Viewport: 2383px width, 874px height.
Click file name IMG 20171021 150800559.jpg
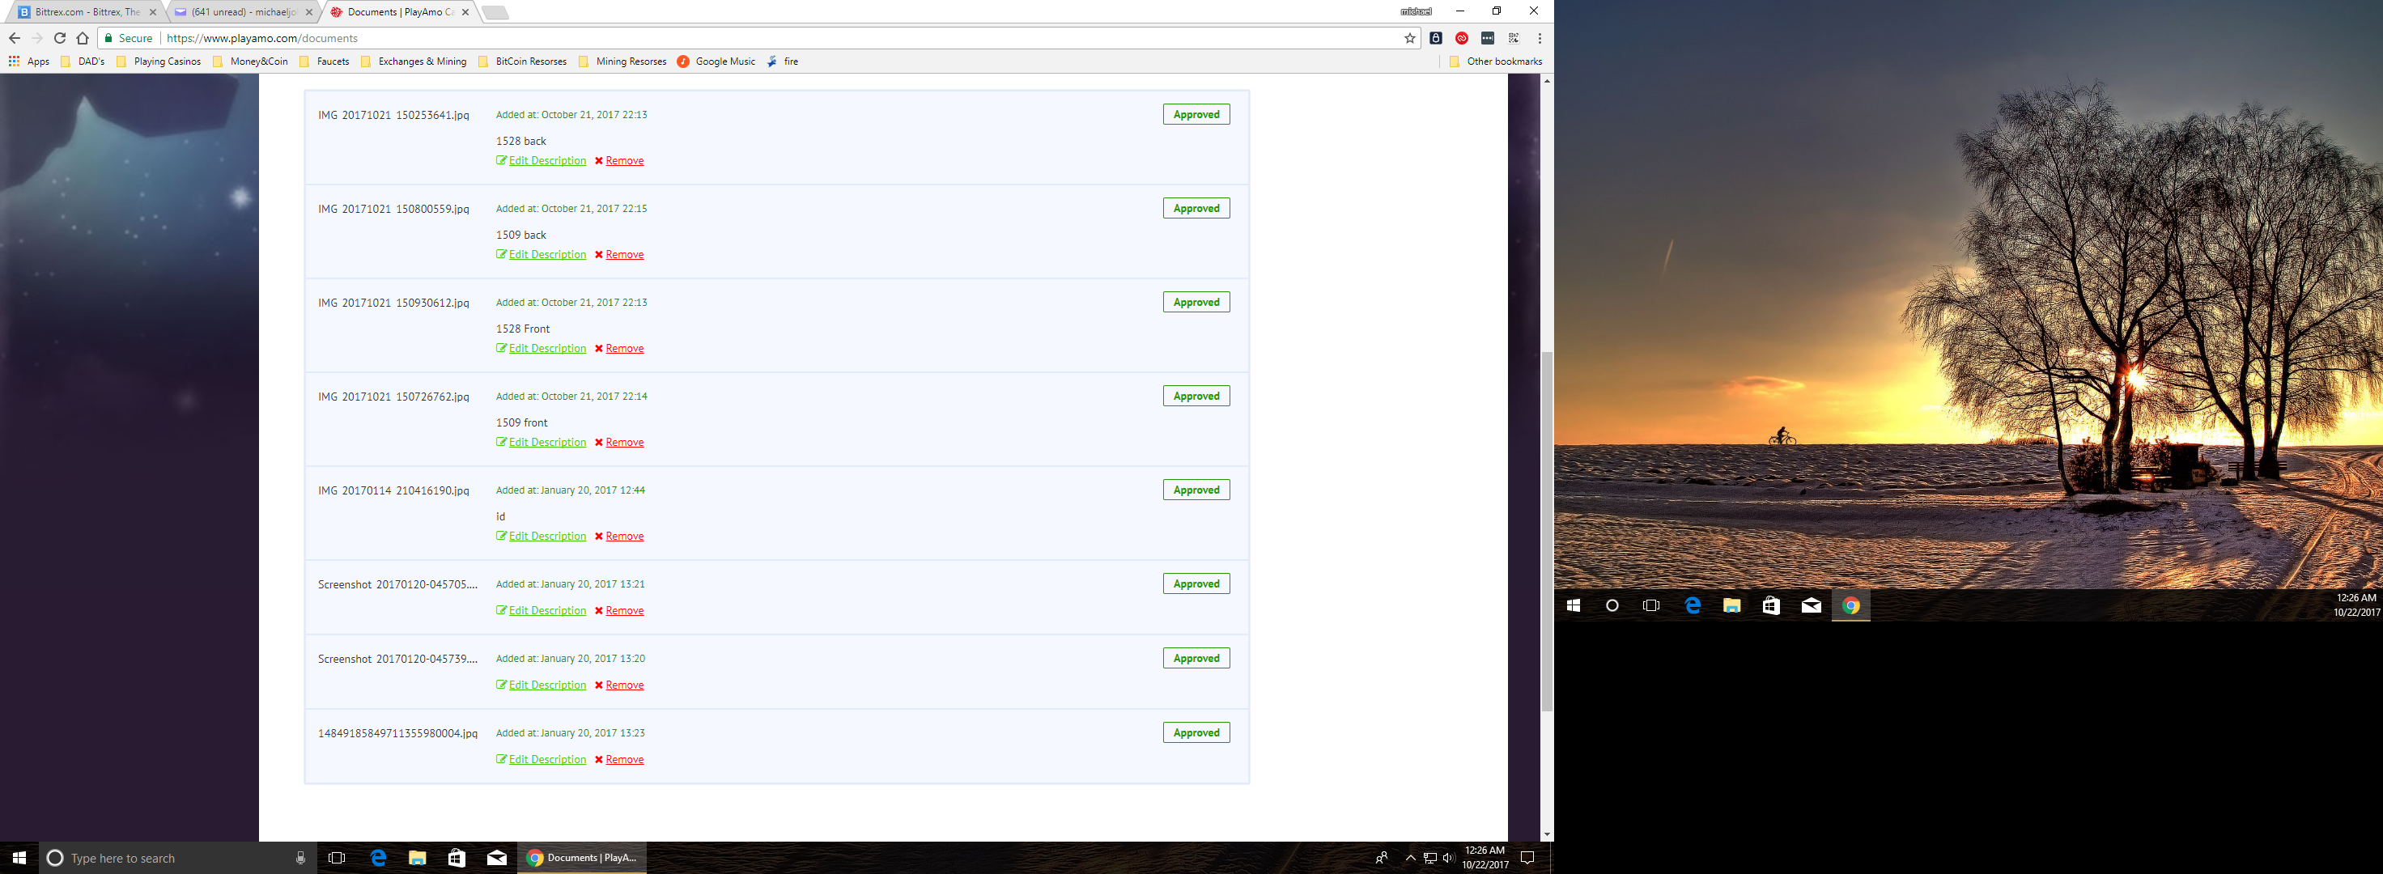(x=393, y=209)
